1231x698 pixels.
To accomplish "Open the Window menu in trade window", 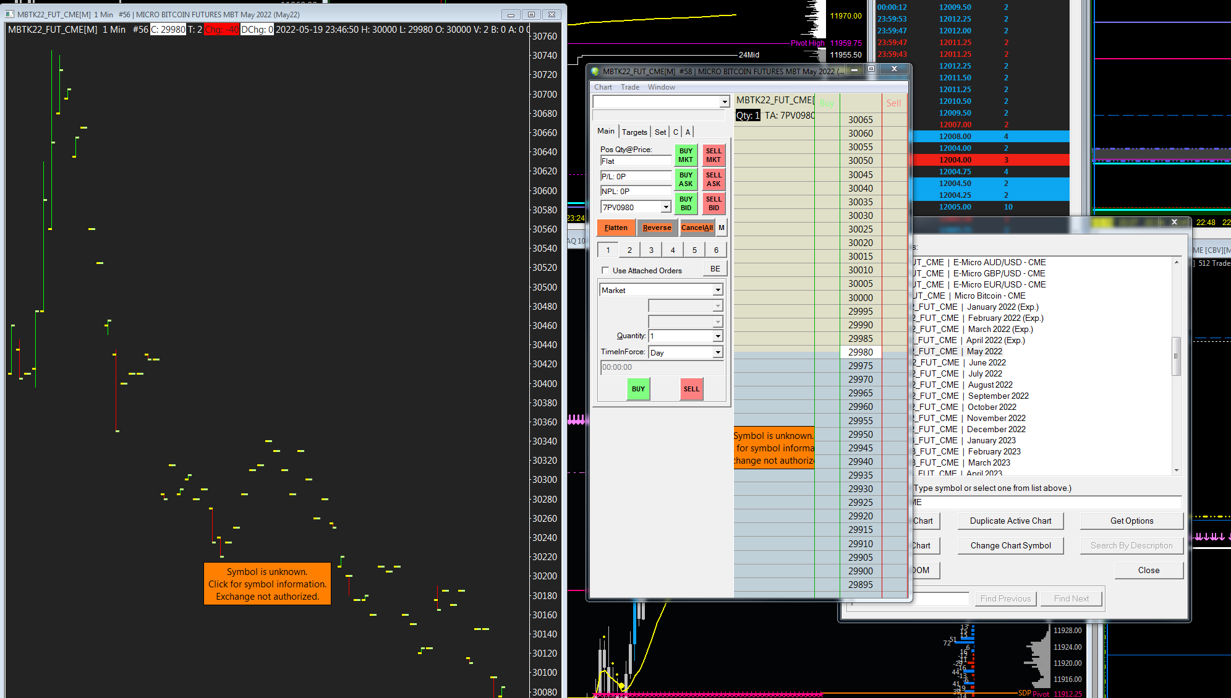I will 662,87.
